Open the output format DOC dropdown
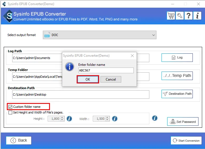205x149 pixels. (100, 35)
